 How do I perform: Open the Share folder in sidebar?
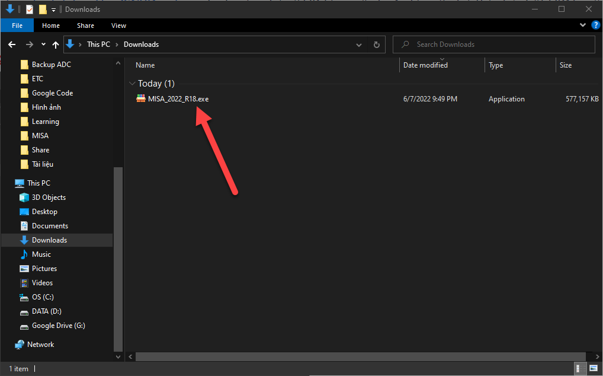(x=40, y=149)
